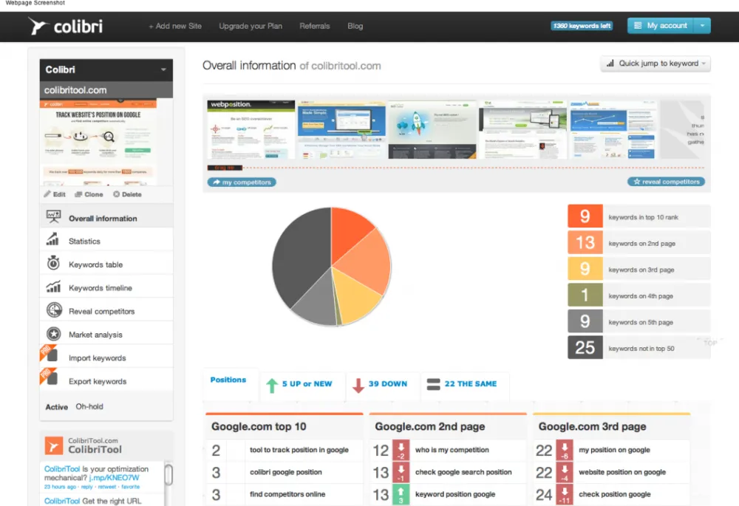Click the Delete site icon
Viewport: 739px width, 506px height.
point(117,194)
